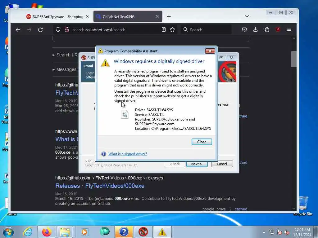The width and height of the screenshot is (318, 238).
Task: List all tabs dropdown chevron
Action: pyautogui.click(x=247, y=16)
